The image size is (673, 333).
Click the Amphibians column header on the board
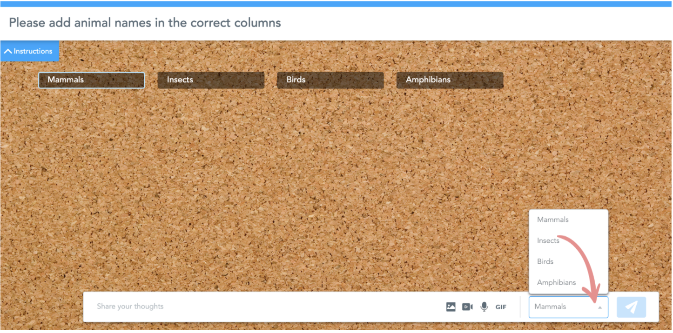(x=450, y=80)
